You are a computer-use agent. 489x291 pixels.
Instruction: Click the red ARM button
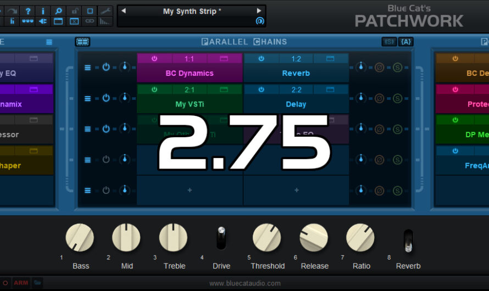(21, 283)
